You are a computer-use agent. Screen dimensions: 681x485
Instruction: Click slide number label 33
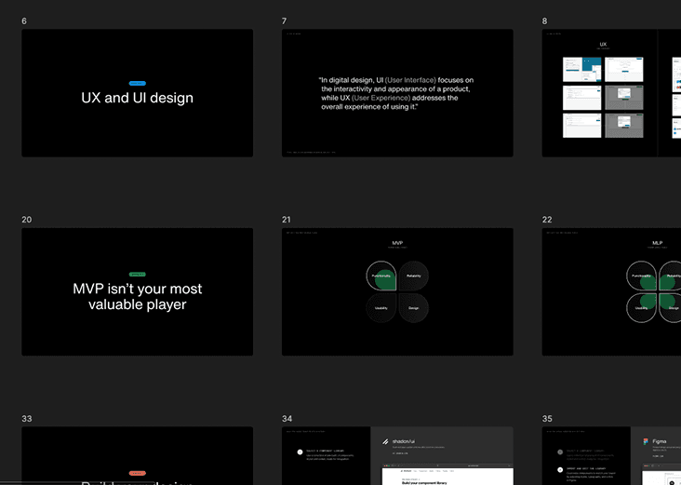coord(26,419)
